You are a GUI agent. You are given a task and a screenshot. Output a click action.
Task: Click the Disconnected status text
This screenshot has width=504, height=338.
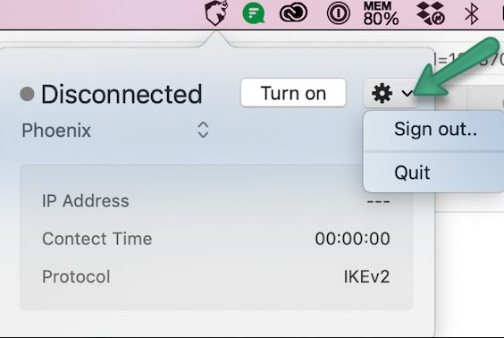[x=122, y=94]
